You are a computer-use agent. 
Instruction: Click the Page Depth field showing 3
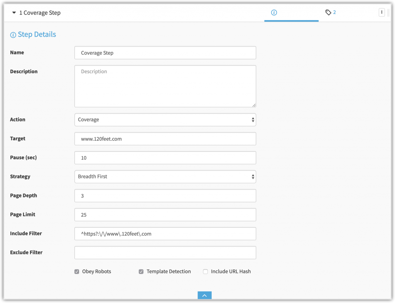[x=165, y=196]
